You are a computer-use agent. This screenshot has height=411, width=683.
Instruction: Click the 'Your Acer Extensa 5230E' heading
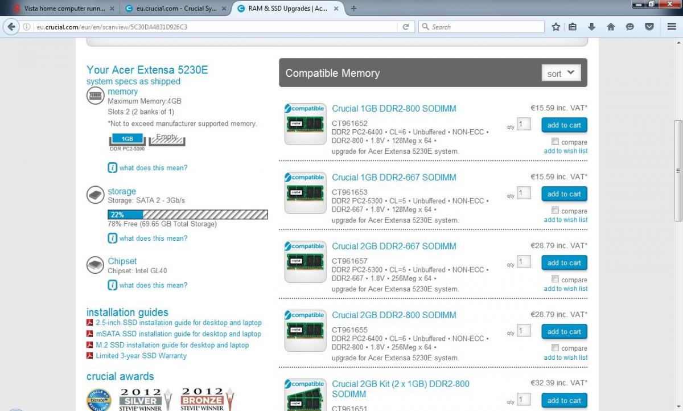[147, 70]
